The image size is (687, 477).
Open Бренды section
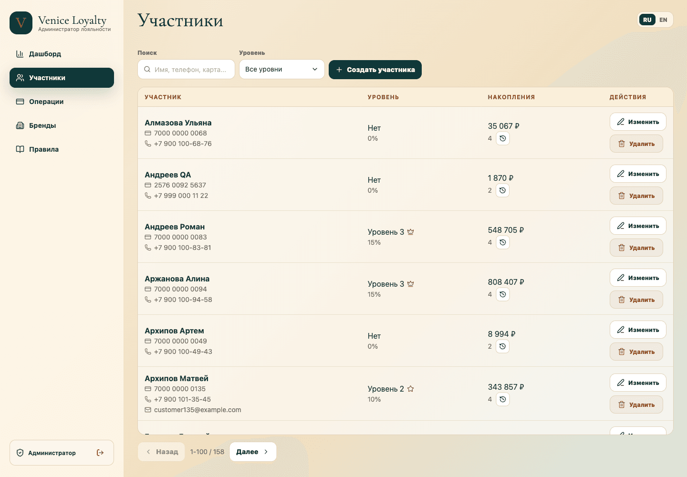pos(62,125)
